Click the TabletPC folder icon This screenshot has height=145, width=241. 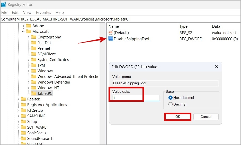[33, 94]
